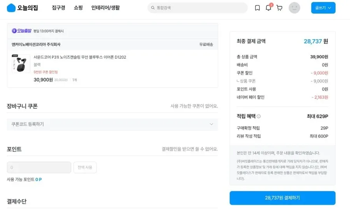Click the 9천원 쿠폰 할인됨 label
The width and height of the screenshot is (350, 211).
pyautogui.click(x=46, y=72)
